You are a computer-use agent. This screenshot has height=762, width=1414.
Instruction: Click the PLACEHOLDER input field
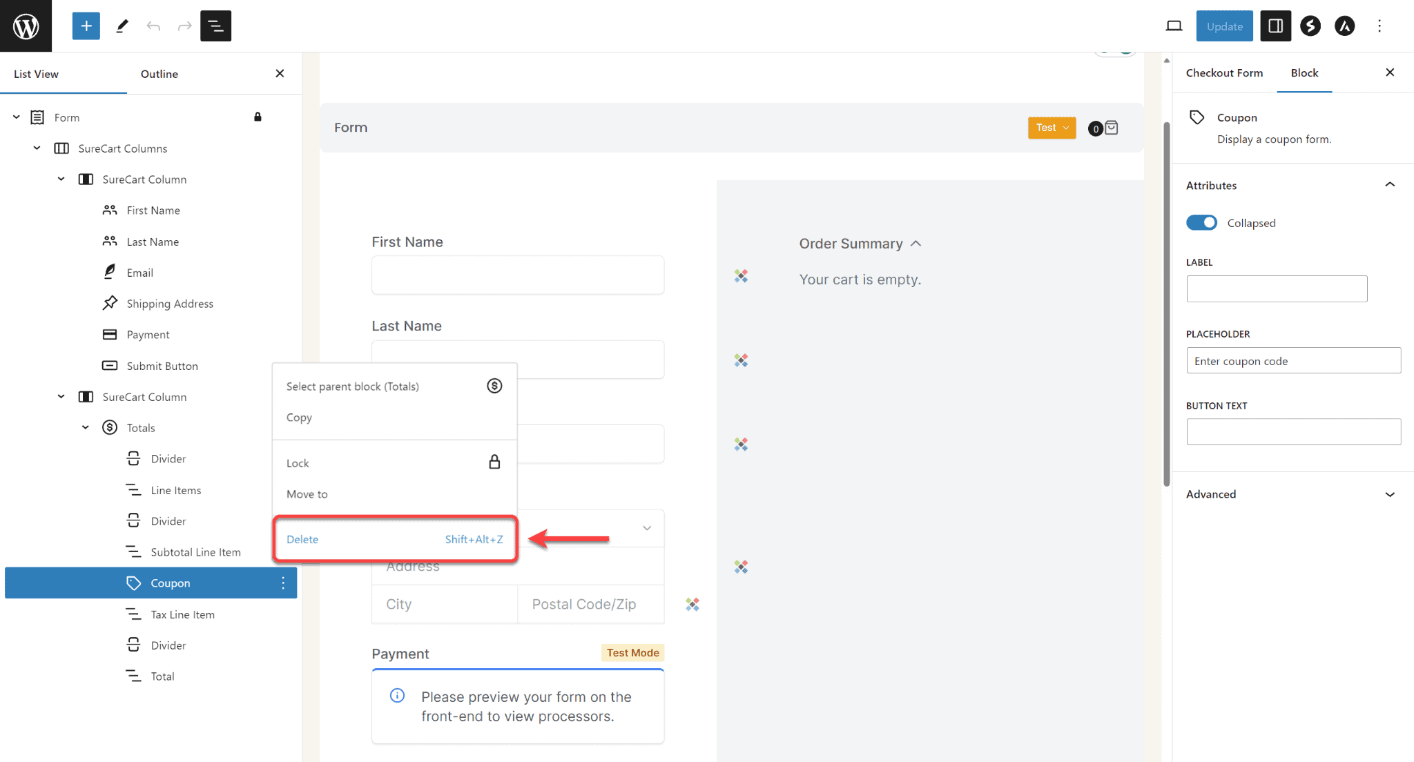point(1294,360)
